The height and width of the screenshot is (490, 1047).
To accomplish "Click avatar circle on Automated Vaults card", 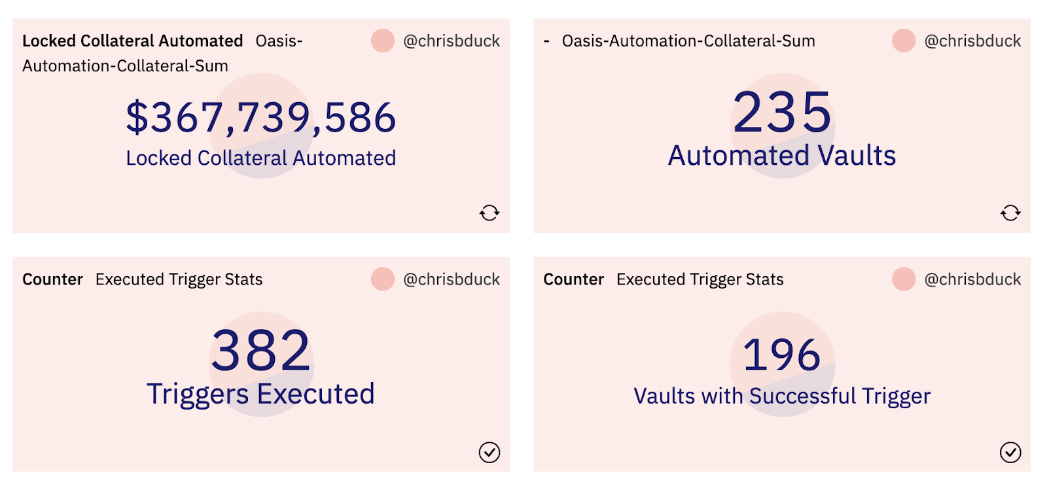I will pyautogui.click(x=903, y=41).
